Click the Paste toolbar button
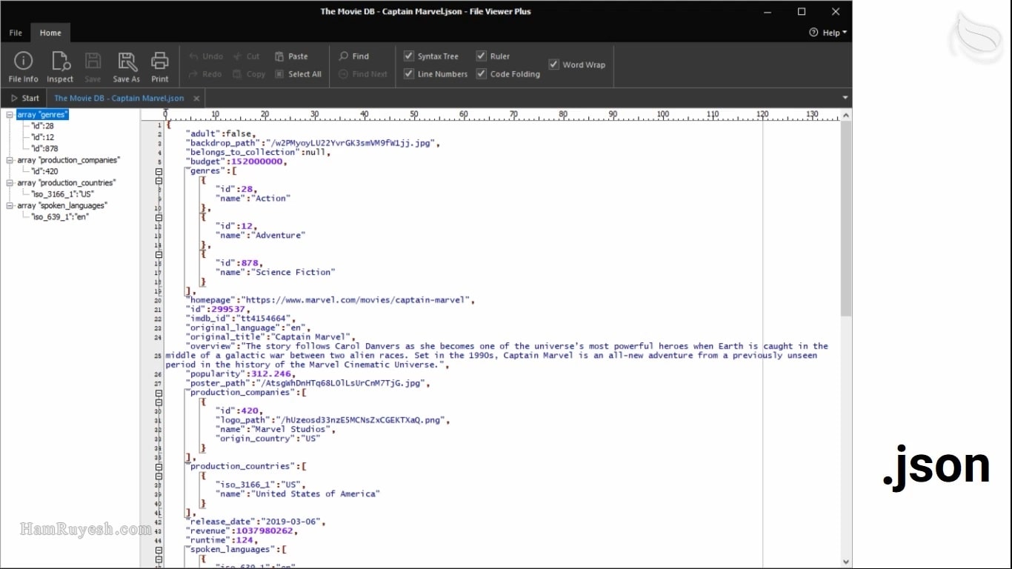The width and height of the screenshot is (1012, 569). click(291, 56)
